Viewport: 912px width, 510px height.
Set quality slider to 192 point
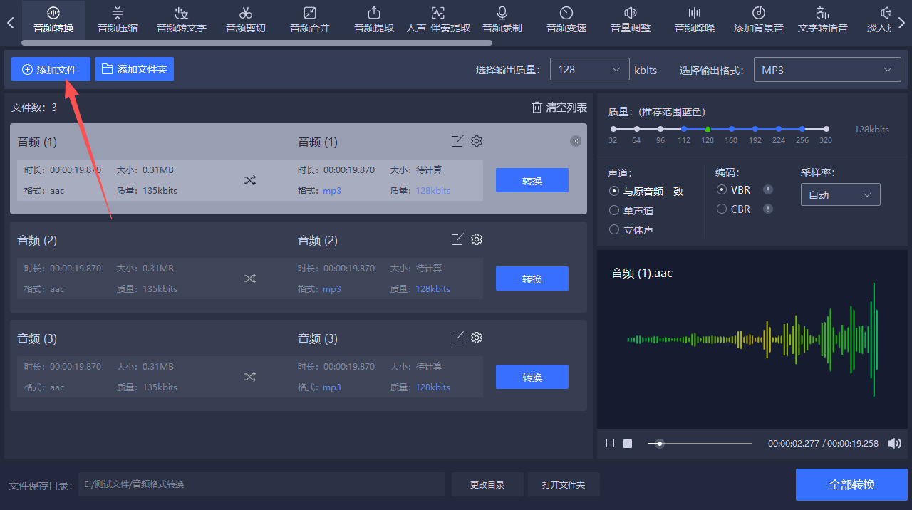[x=755, y=129]
